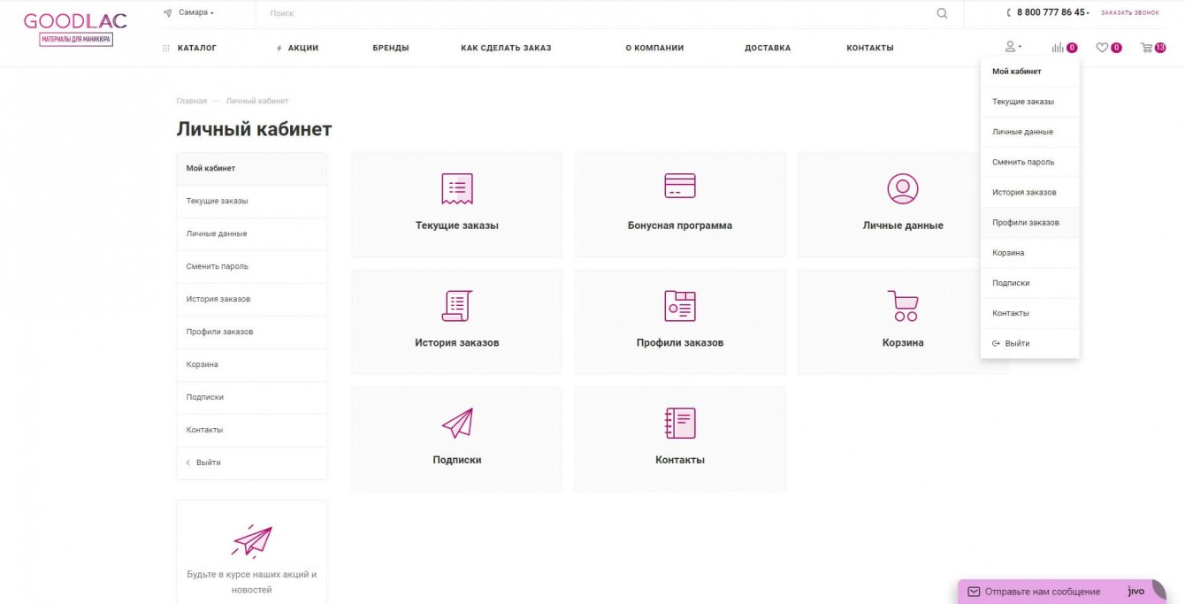Click the location arrow icon beside Самара
Image resolution: width=1185 pixels, height=604 pixels.
point(167,12)
